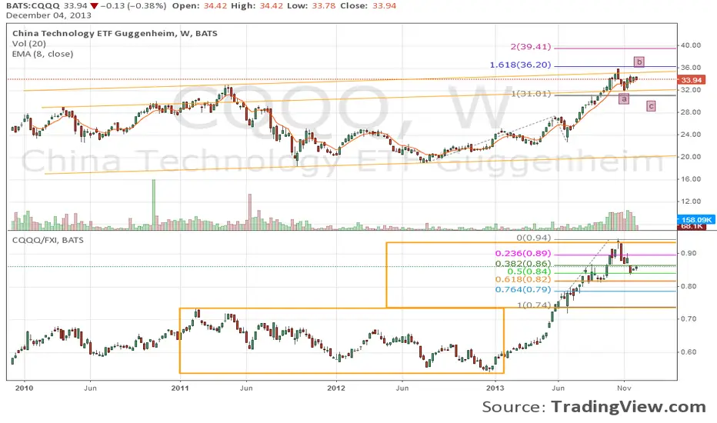The width and height of the screenshot is (717, 423).
Task: Click the Fibonacci label '2(39.41)'
Action: click(x=531, y=47)
